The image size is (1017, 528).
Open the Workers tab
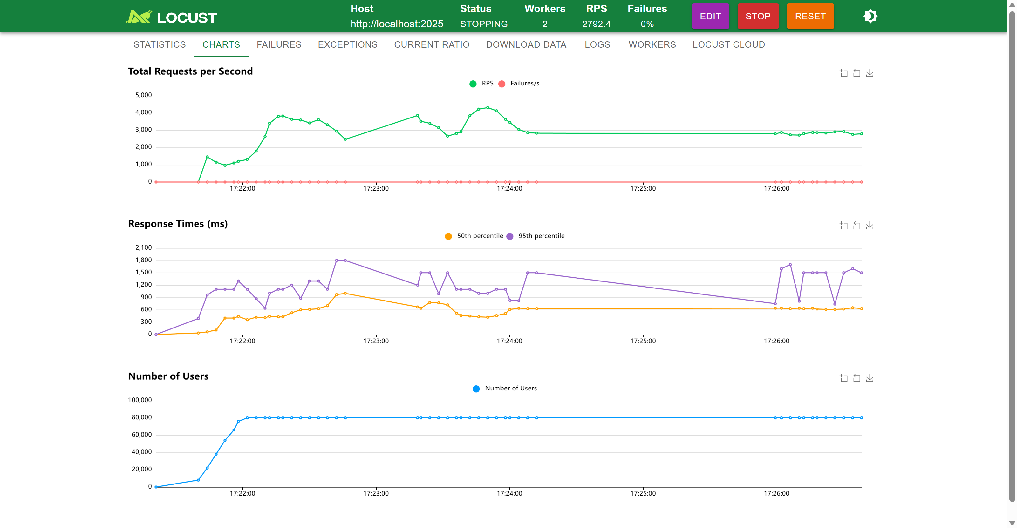[x=652, y=44]
